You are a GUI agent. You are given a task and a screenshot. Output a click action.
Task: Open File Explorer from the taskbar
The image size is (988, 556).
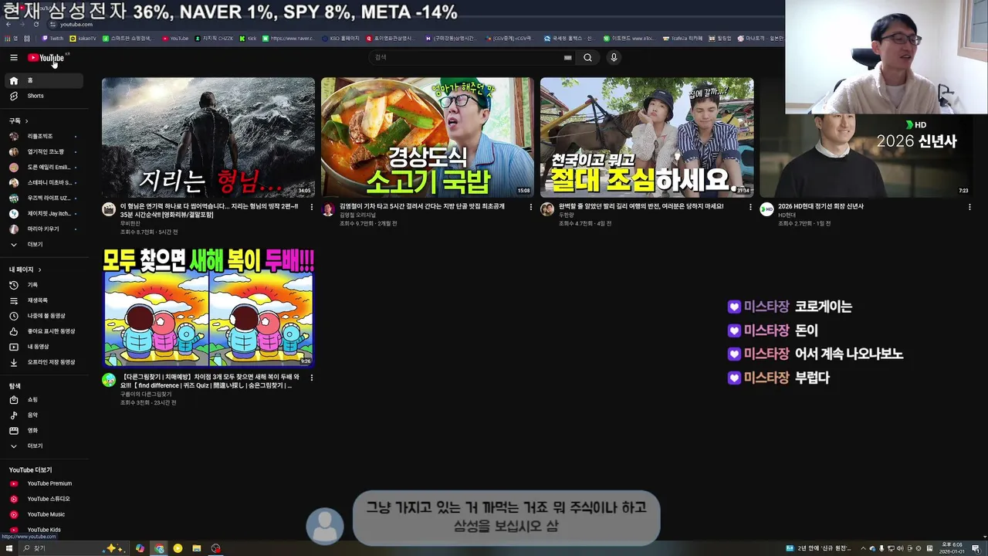point(197,548)
